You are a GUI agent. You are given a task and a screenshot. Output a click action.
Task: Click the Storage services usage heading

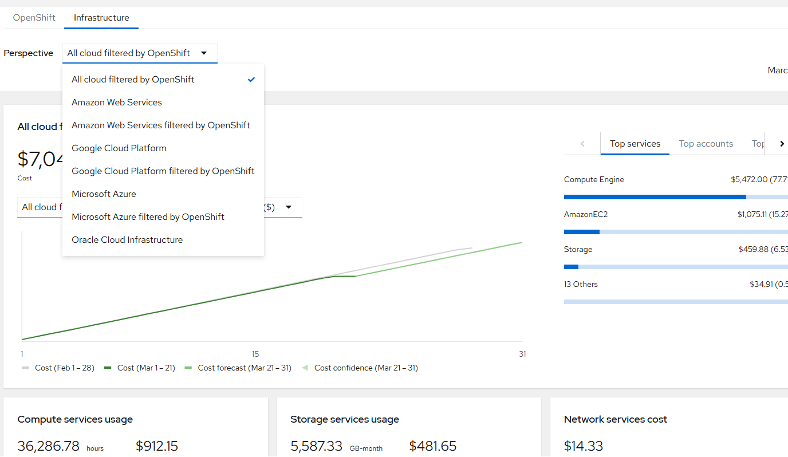(345, 420)
